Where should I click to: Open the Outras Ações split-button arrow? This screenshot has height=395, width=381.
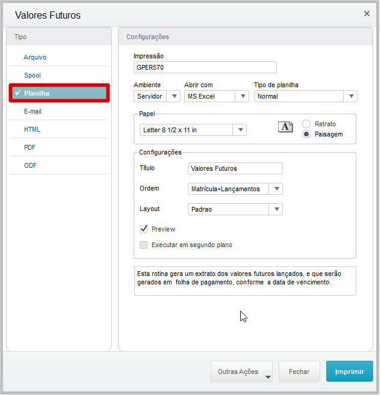[268, 377]
